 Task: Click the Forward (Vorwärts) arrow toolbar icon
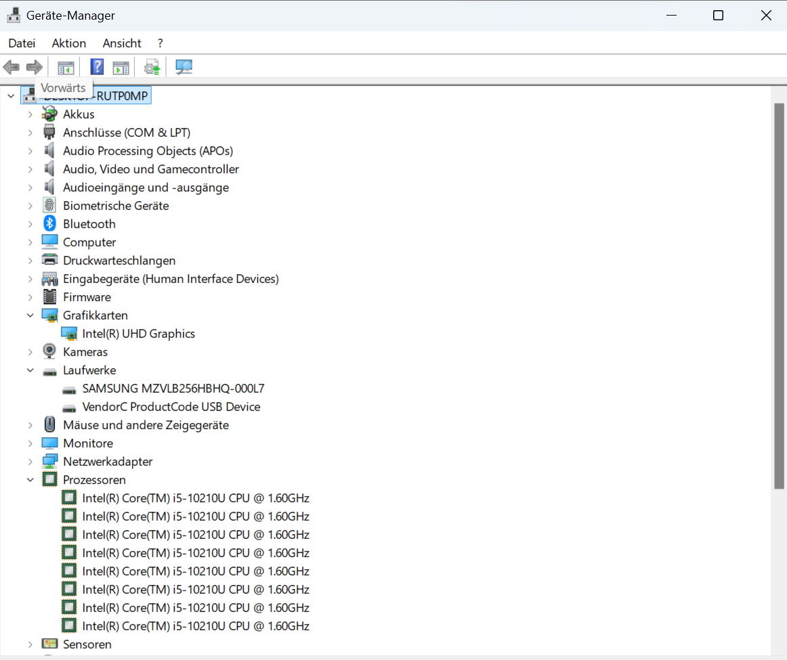pos(34,67)
